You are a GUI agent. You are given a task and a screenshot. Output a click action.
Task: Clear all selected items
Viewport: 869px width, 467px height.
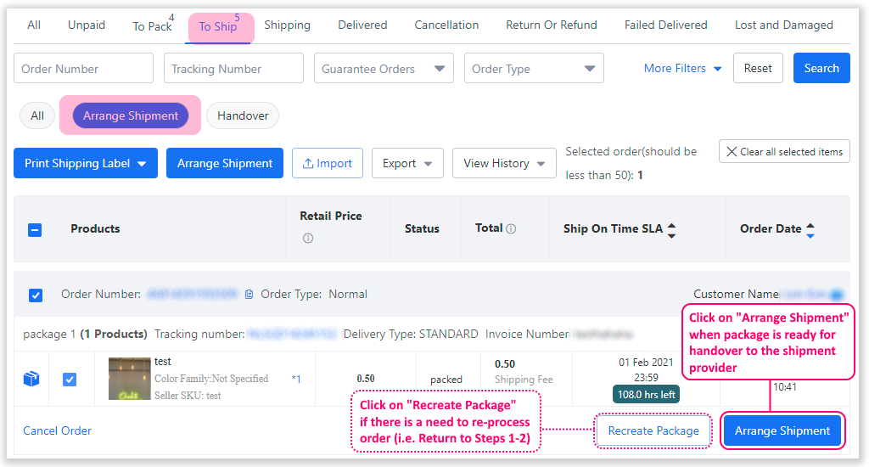pyautogui.click(x=784, y=152)
